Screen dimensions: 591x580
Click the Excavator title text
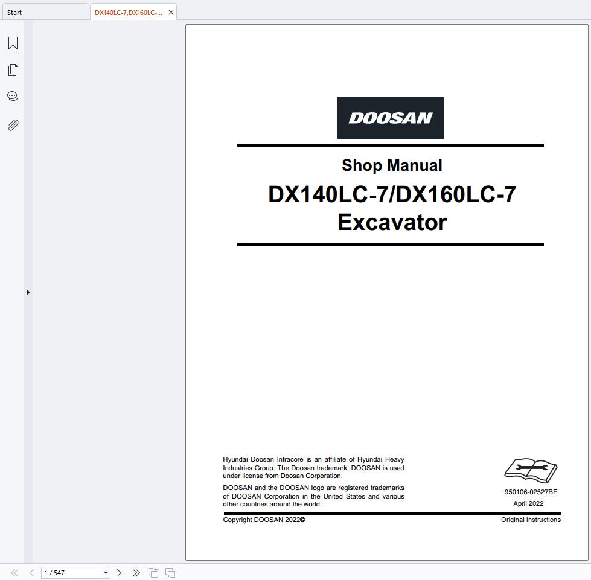point(392,222)
